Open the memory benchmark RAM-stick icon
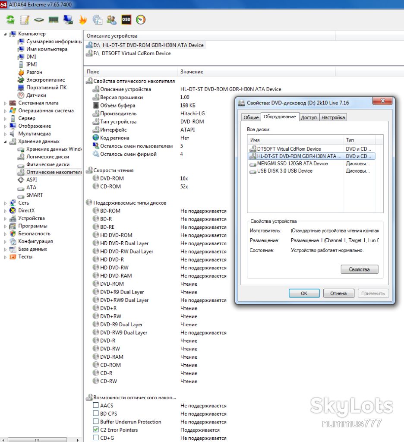 [54, 20]
